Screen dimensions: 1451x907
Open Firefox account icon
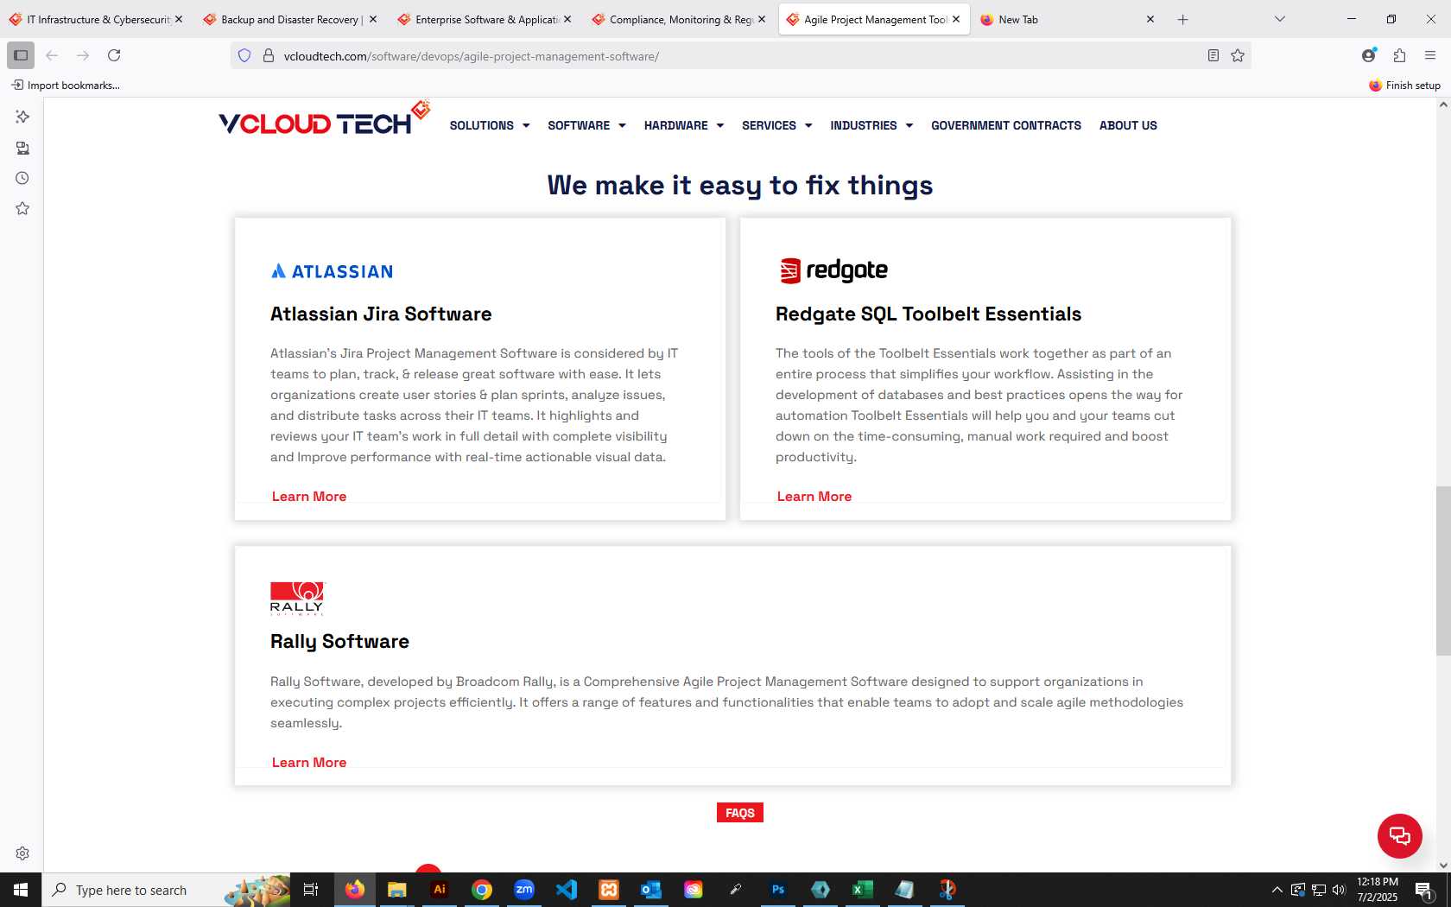click(1369, 55)
